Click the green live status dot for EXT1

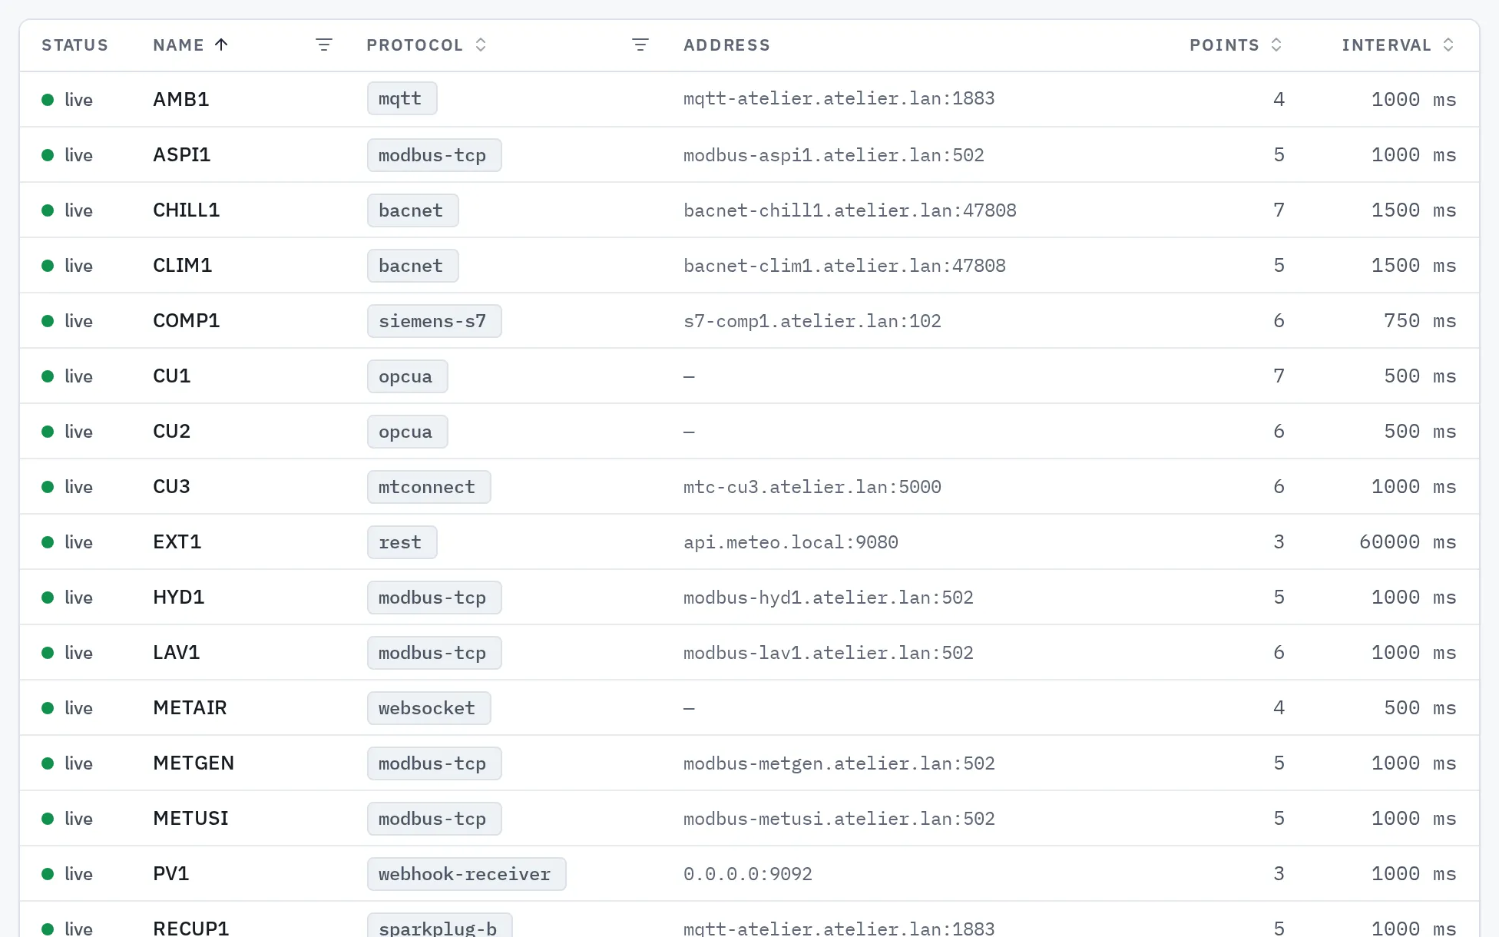pos(48,542)
